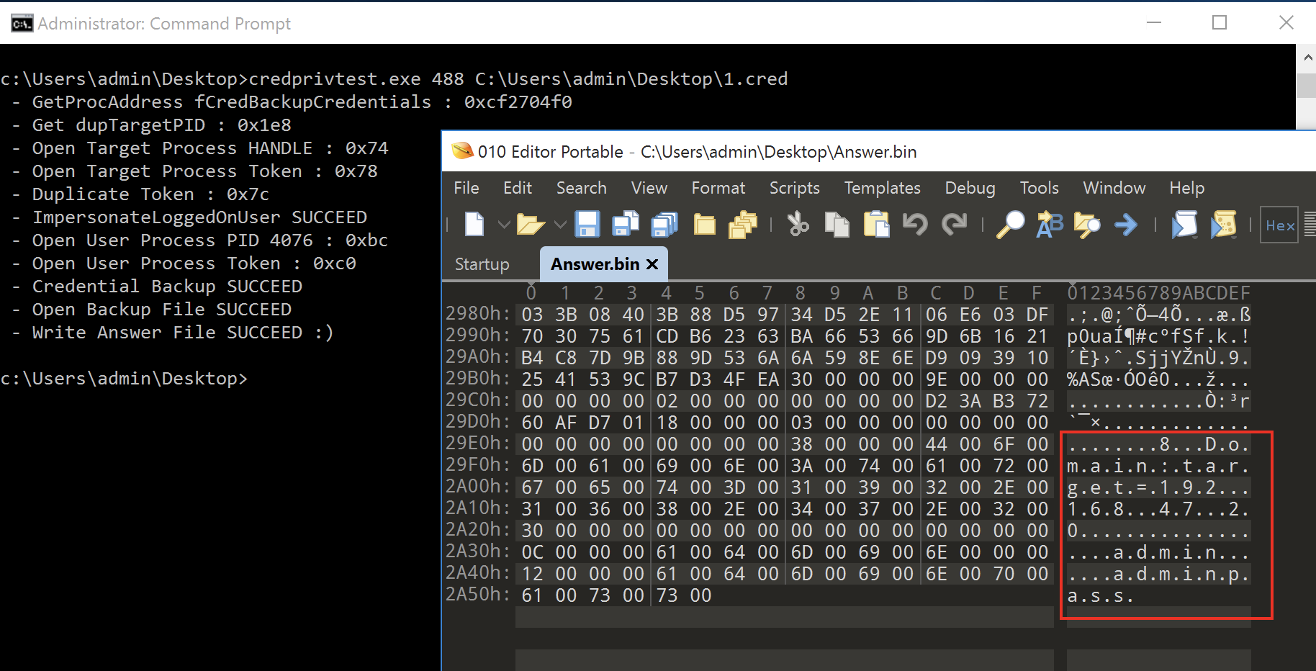Image resolution: width=1316 pixels, height=671 pixels.
Task: Cut selection with the scissors icon
Action: click(x=798, y=225)
